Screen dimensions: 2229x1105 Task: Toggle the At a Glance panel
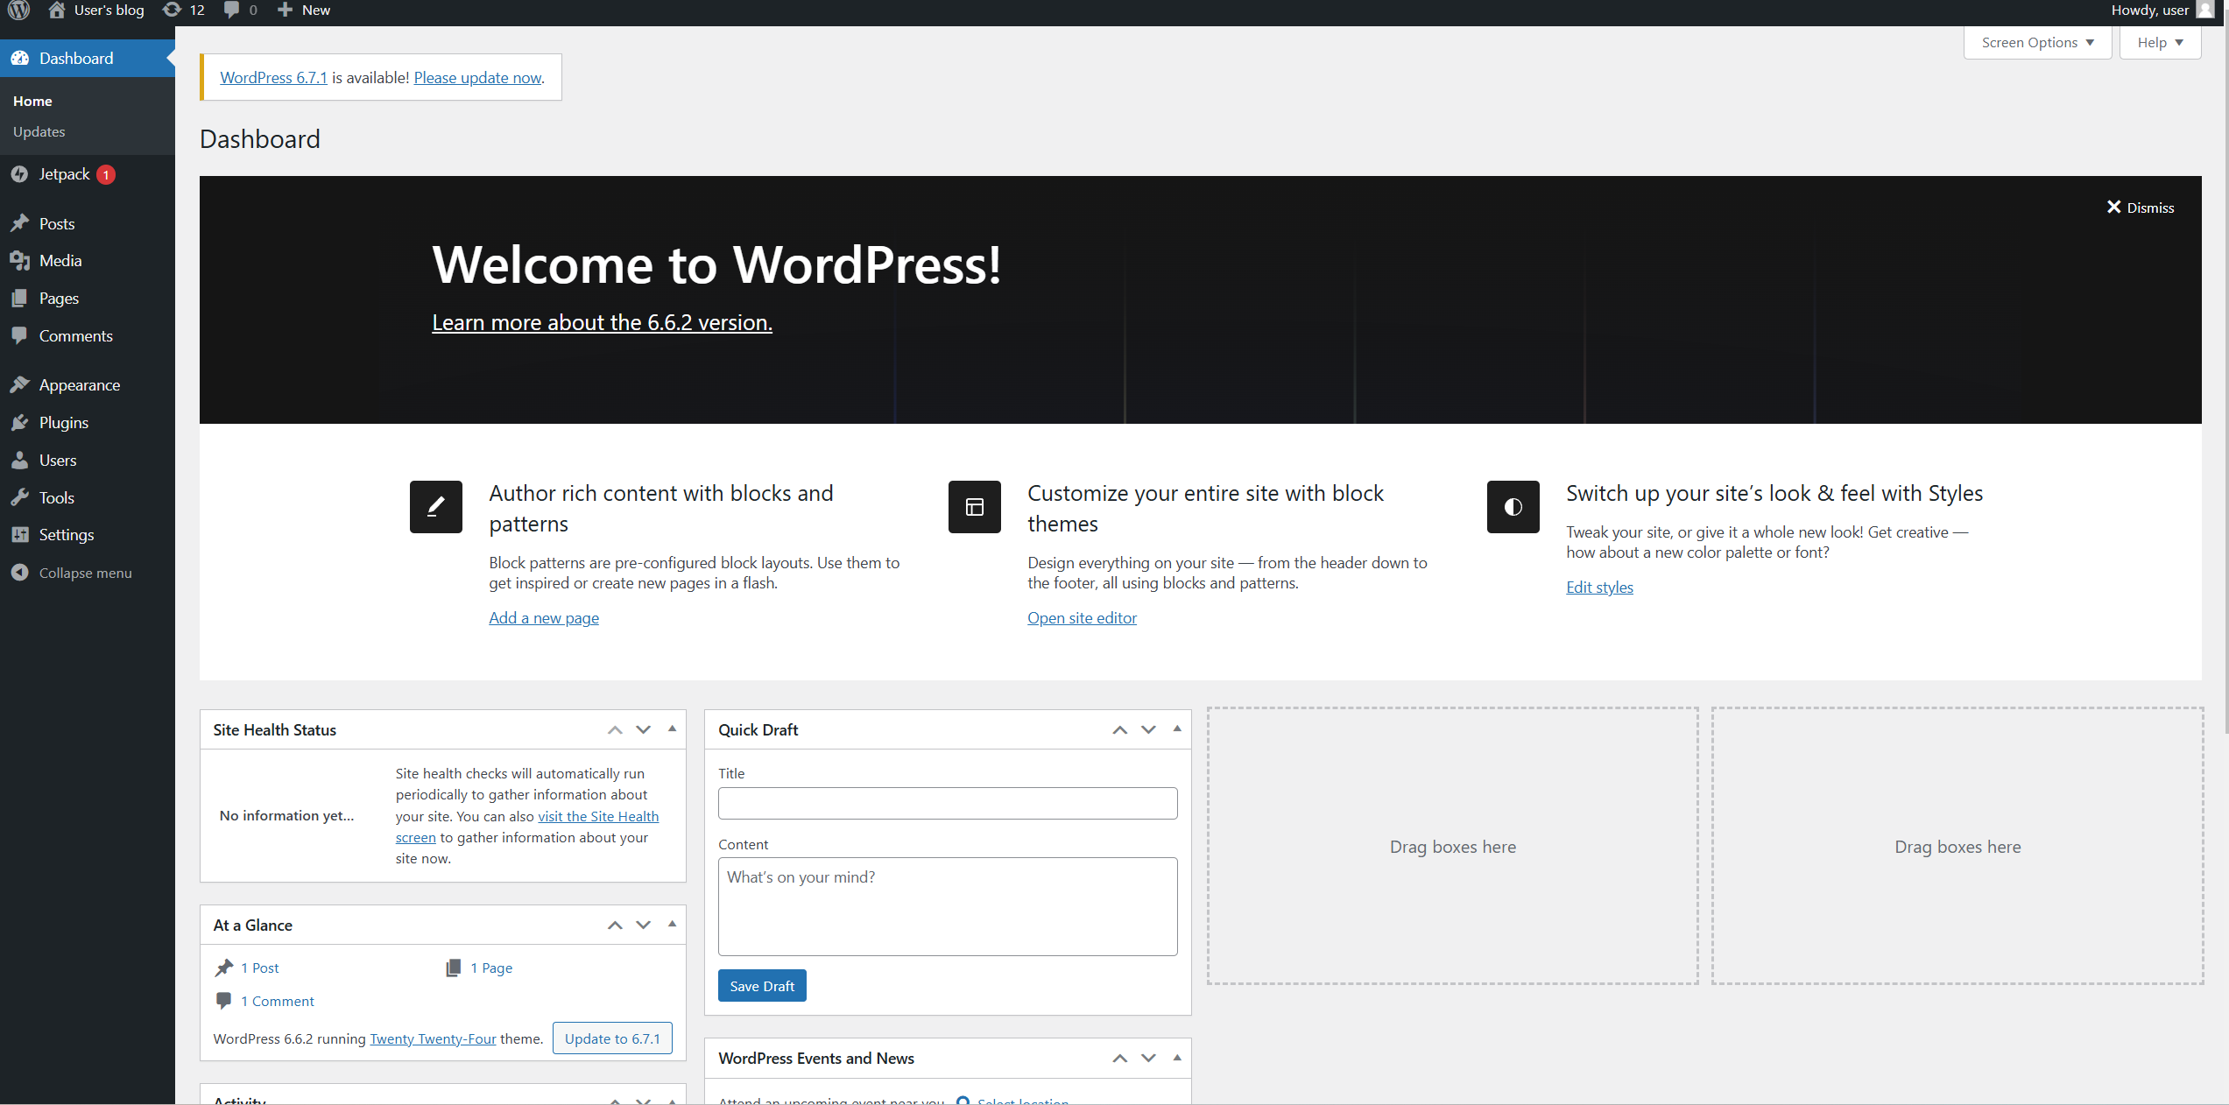[x=672, y=924]
